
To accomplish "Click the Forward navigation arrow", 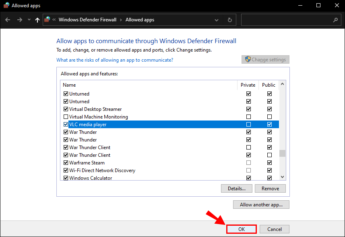I will pyautogui.click(x=20, y=20).
